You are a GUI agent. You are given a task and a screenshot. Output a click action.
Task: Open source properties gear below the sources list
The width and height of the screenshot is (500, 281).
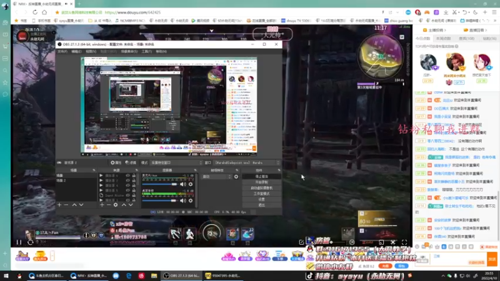click(x=116, y=205)
